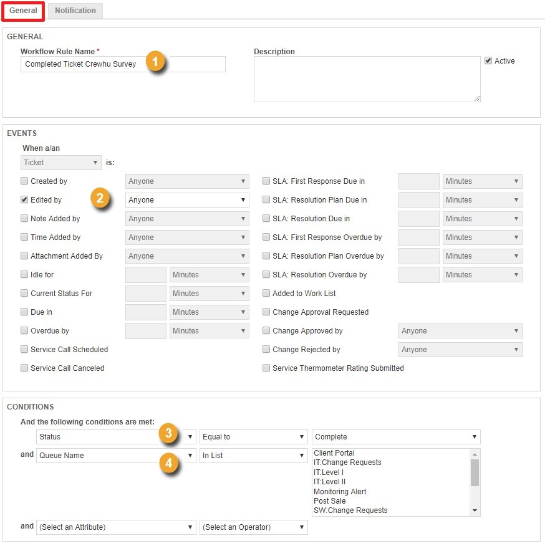Open the Status attribute dropdown

tap(116, 437)
